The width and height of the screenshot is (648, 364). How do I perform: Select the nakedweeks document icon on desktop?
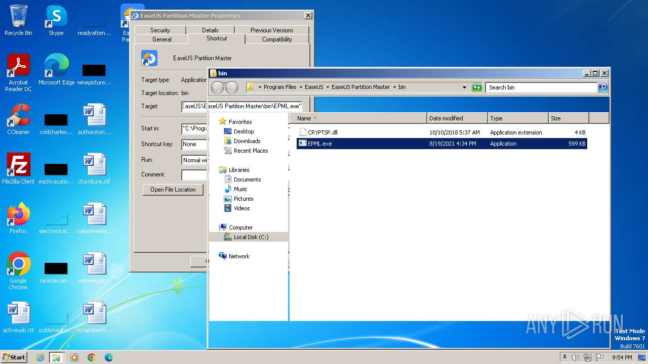coord(94,218)
